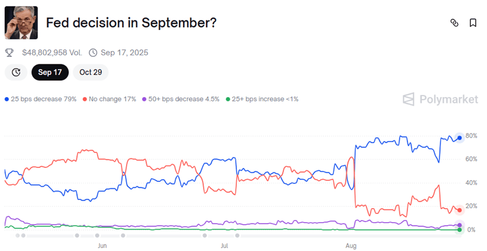487x251 pixels.
Task: Click the trophy icon beside volume
Action: click(9, 53)
